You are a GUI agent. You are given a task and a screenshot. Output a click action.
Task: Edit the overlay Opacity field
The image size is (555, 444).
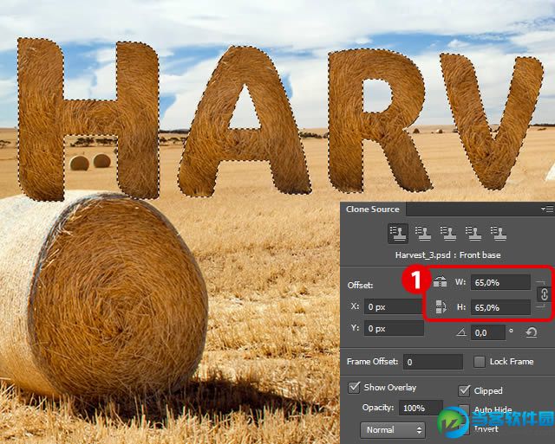(x=421, y=408)
